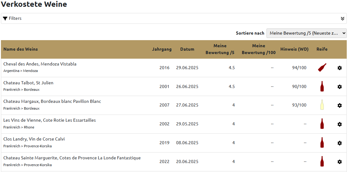Open settings gear for Chateau Margaux row
Screen dimensions: 348x172
(339, 105)
